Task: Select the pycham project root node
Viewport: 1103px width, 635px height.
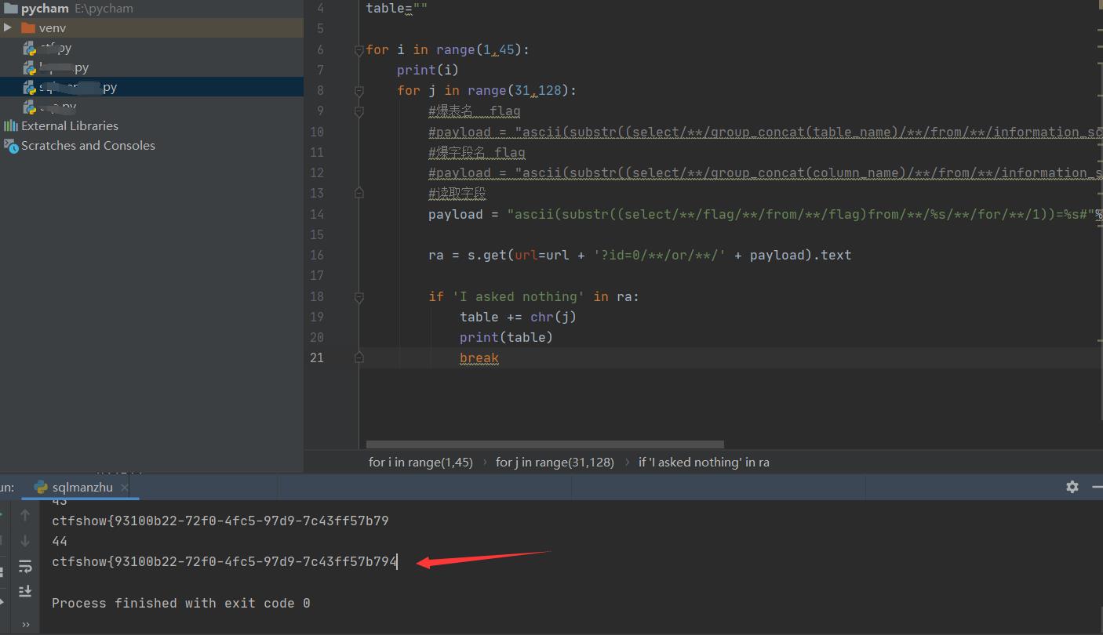Action: click(x=151, y=9)
